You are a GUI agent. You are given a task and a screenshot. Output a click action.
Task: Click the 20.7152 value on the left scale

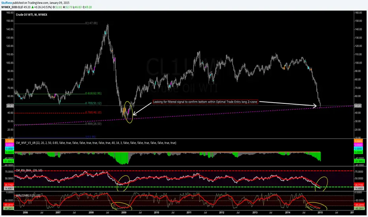click(x=9, y=185)
